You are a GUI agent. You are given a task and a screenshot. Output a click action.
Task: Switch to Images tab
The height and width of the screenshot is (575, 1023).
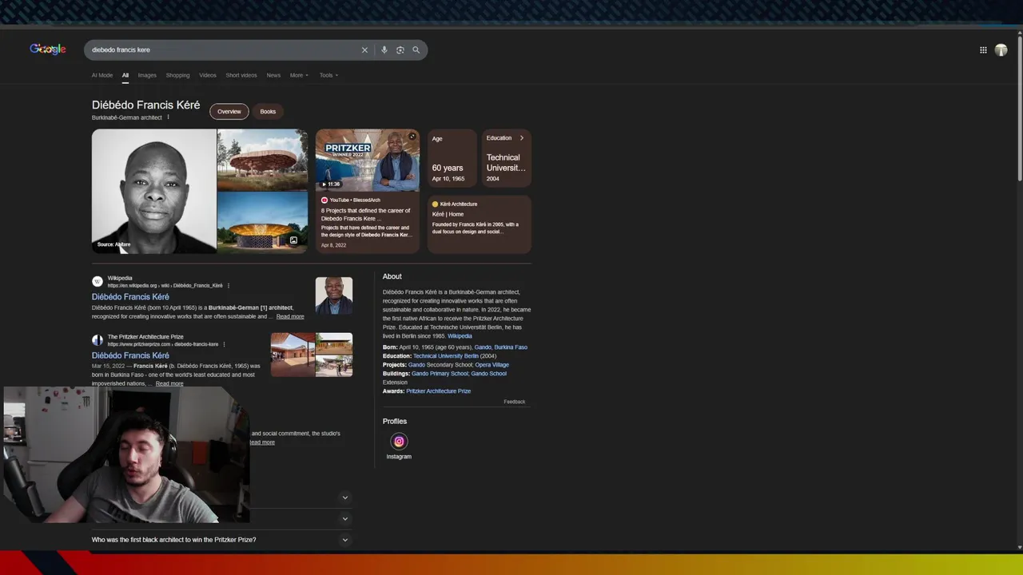[147, 75]
